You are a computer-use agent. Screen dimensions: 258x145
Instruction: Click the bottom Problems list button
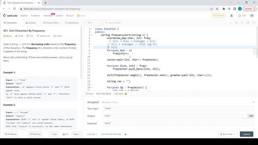point(11,134)
